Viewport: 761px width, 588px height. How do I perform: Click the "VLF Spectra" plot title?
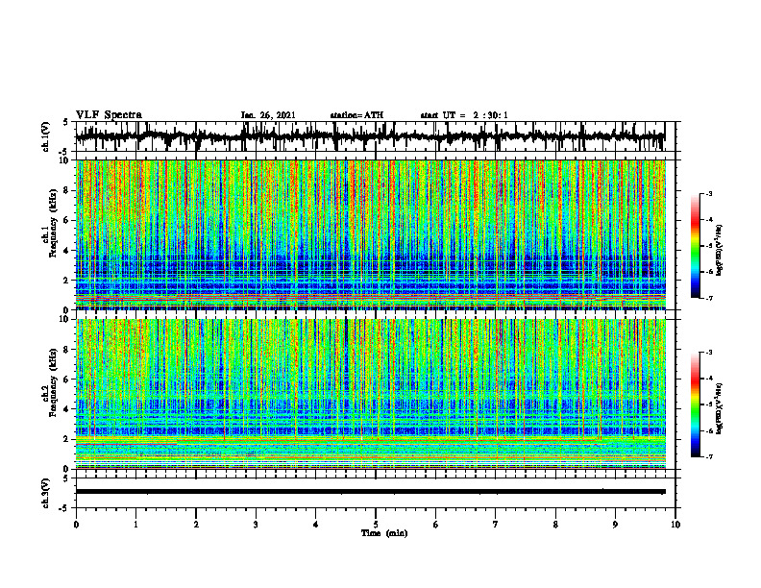pos(109,115)
